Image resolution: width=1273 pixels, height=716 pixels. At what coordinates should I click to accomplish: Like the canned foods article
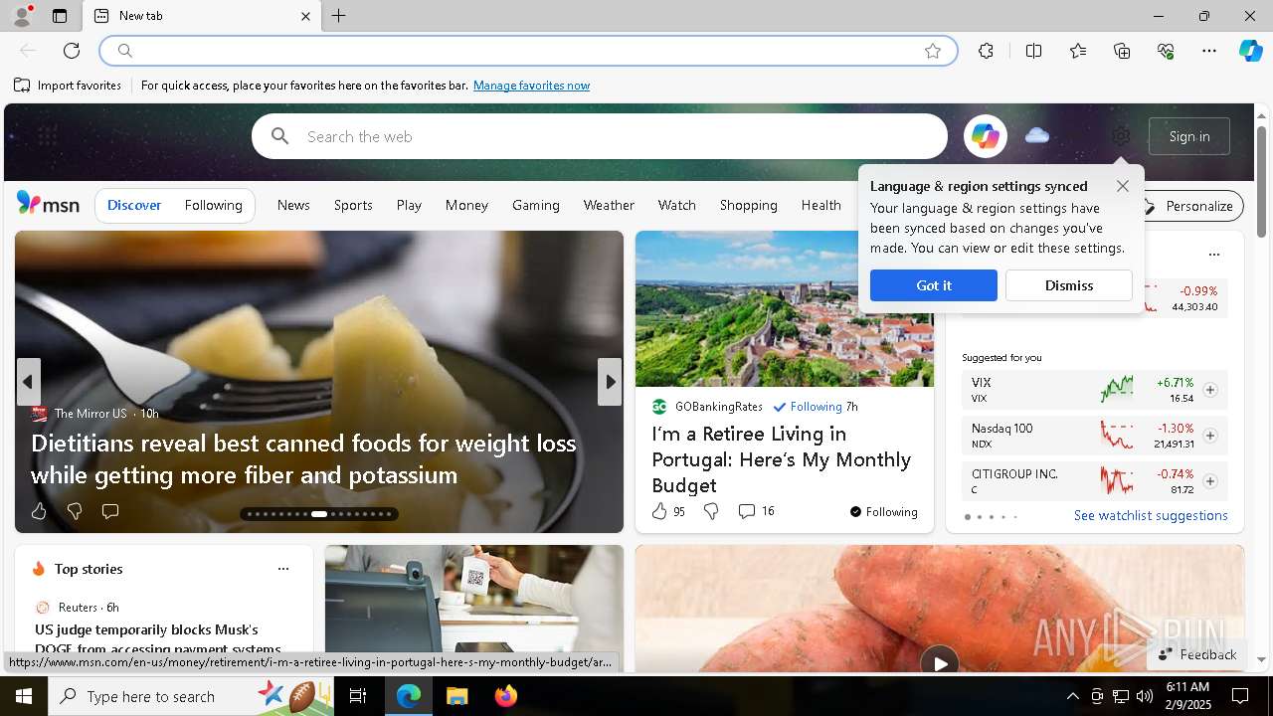coord(39,511)
